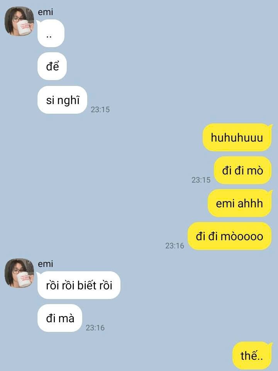This screenshot has width=278, height=371.
Task: Click the mug in emi's lower avatar
Action: [x=24, y=279]
